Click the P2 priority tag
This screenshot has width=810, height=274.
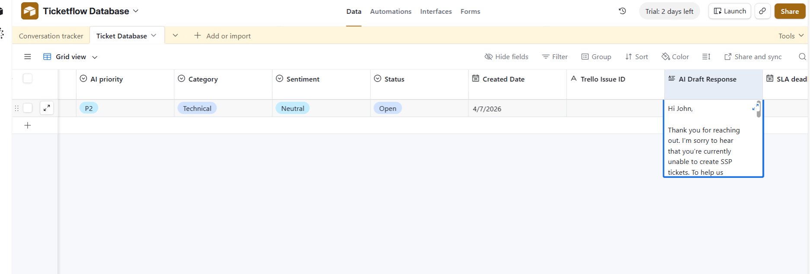coord(89,108)
